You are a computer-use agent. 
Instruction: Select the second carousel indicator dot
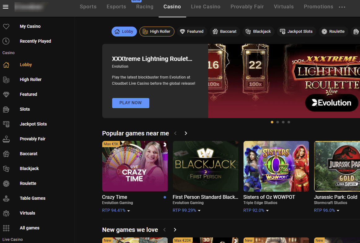[278, 122]
